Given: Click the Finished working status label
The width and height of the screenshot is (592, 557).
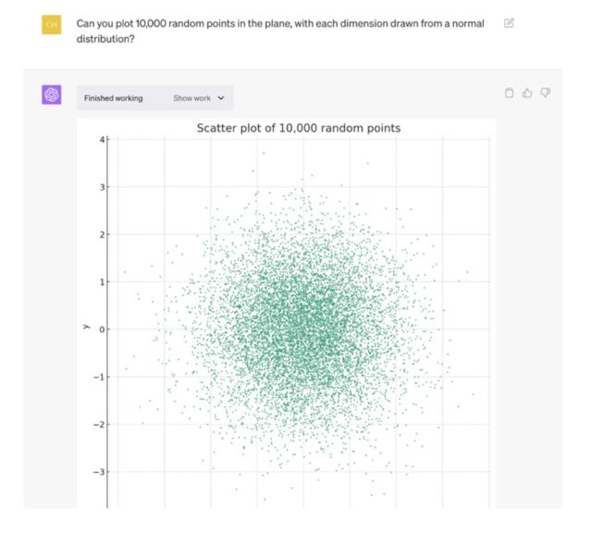Looking at the screenshot, I should 113,98.
